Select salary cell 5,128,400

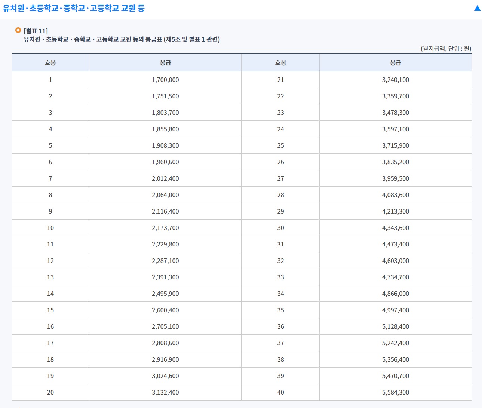pyautogui.click(x=396, y=326)
